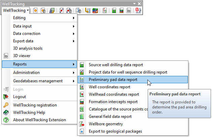Viewport: 212px width, 137px height.
Task: Open toolbar options arrow in title bar
Action: pyautogui.click(x=134, y=4)
